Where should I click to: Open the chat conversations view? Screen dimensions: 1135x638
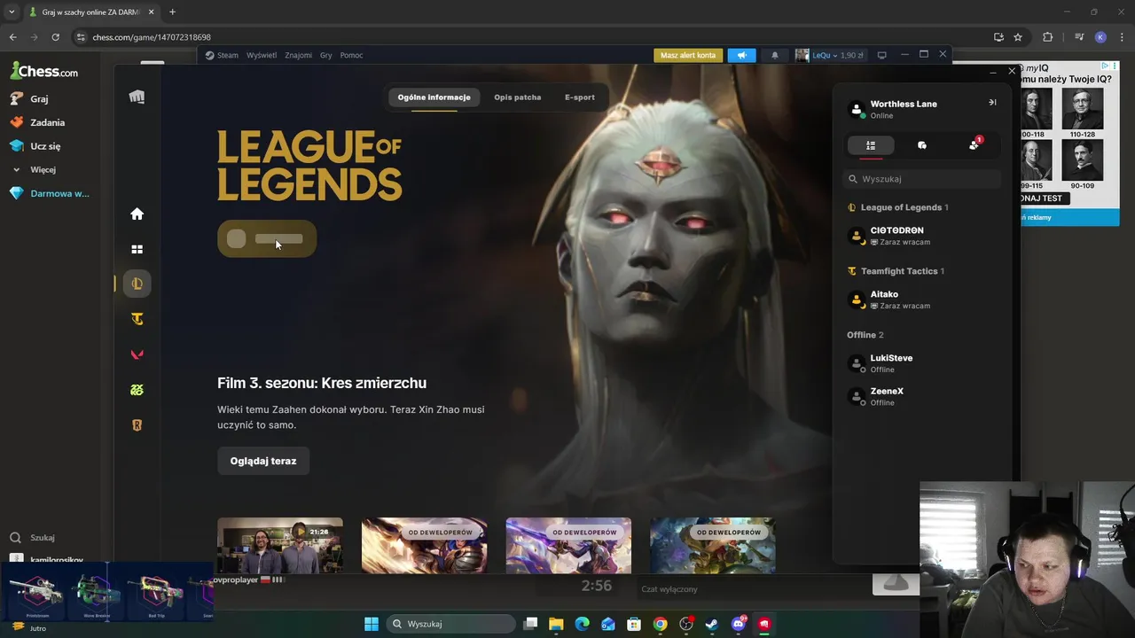pos(922,145)
